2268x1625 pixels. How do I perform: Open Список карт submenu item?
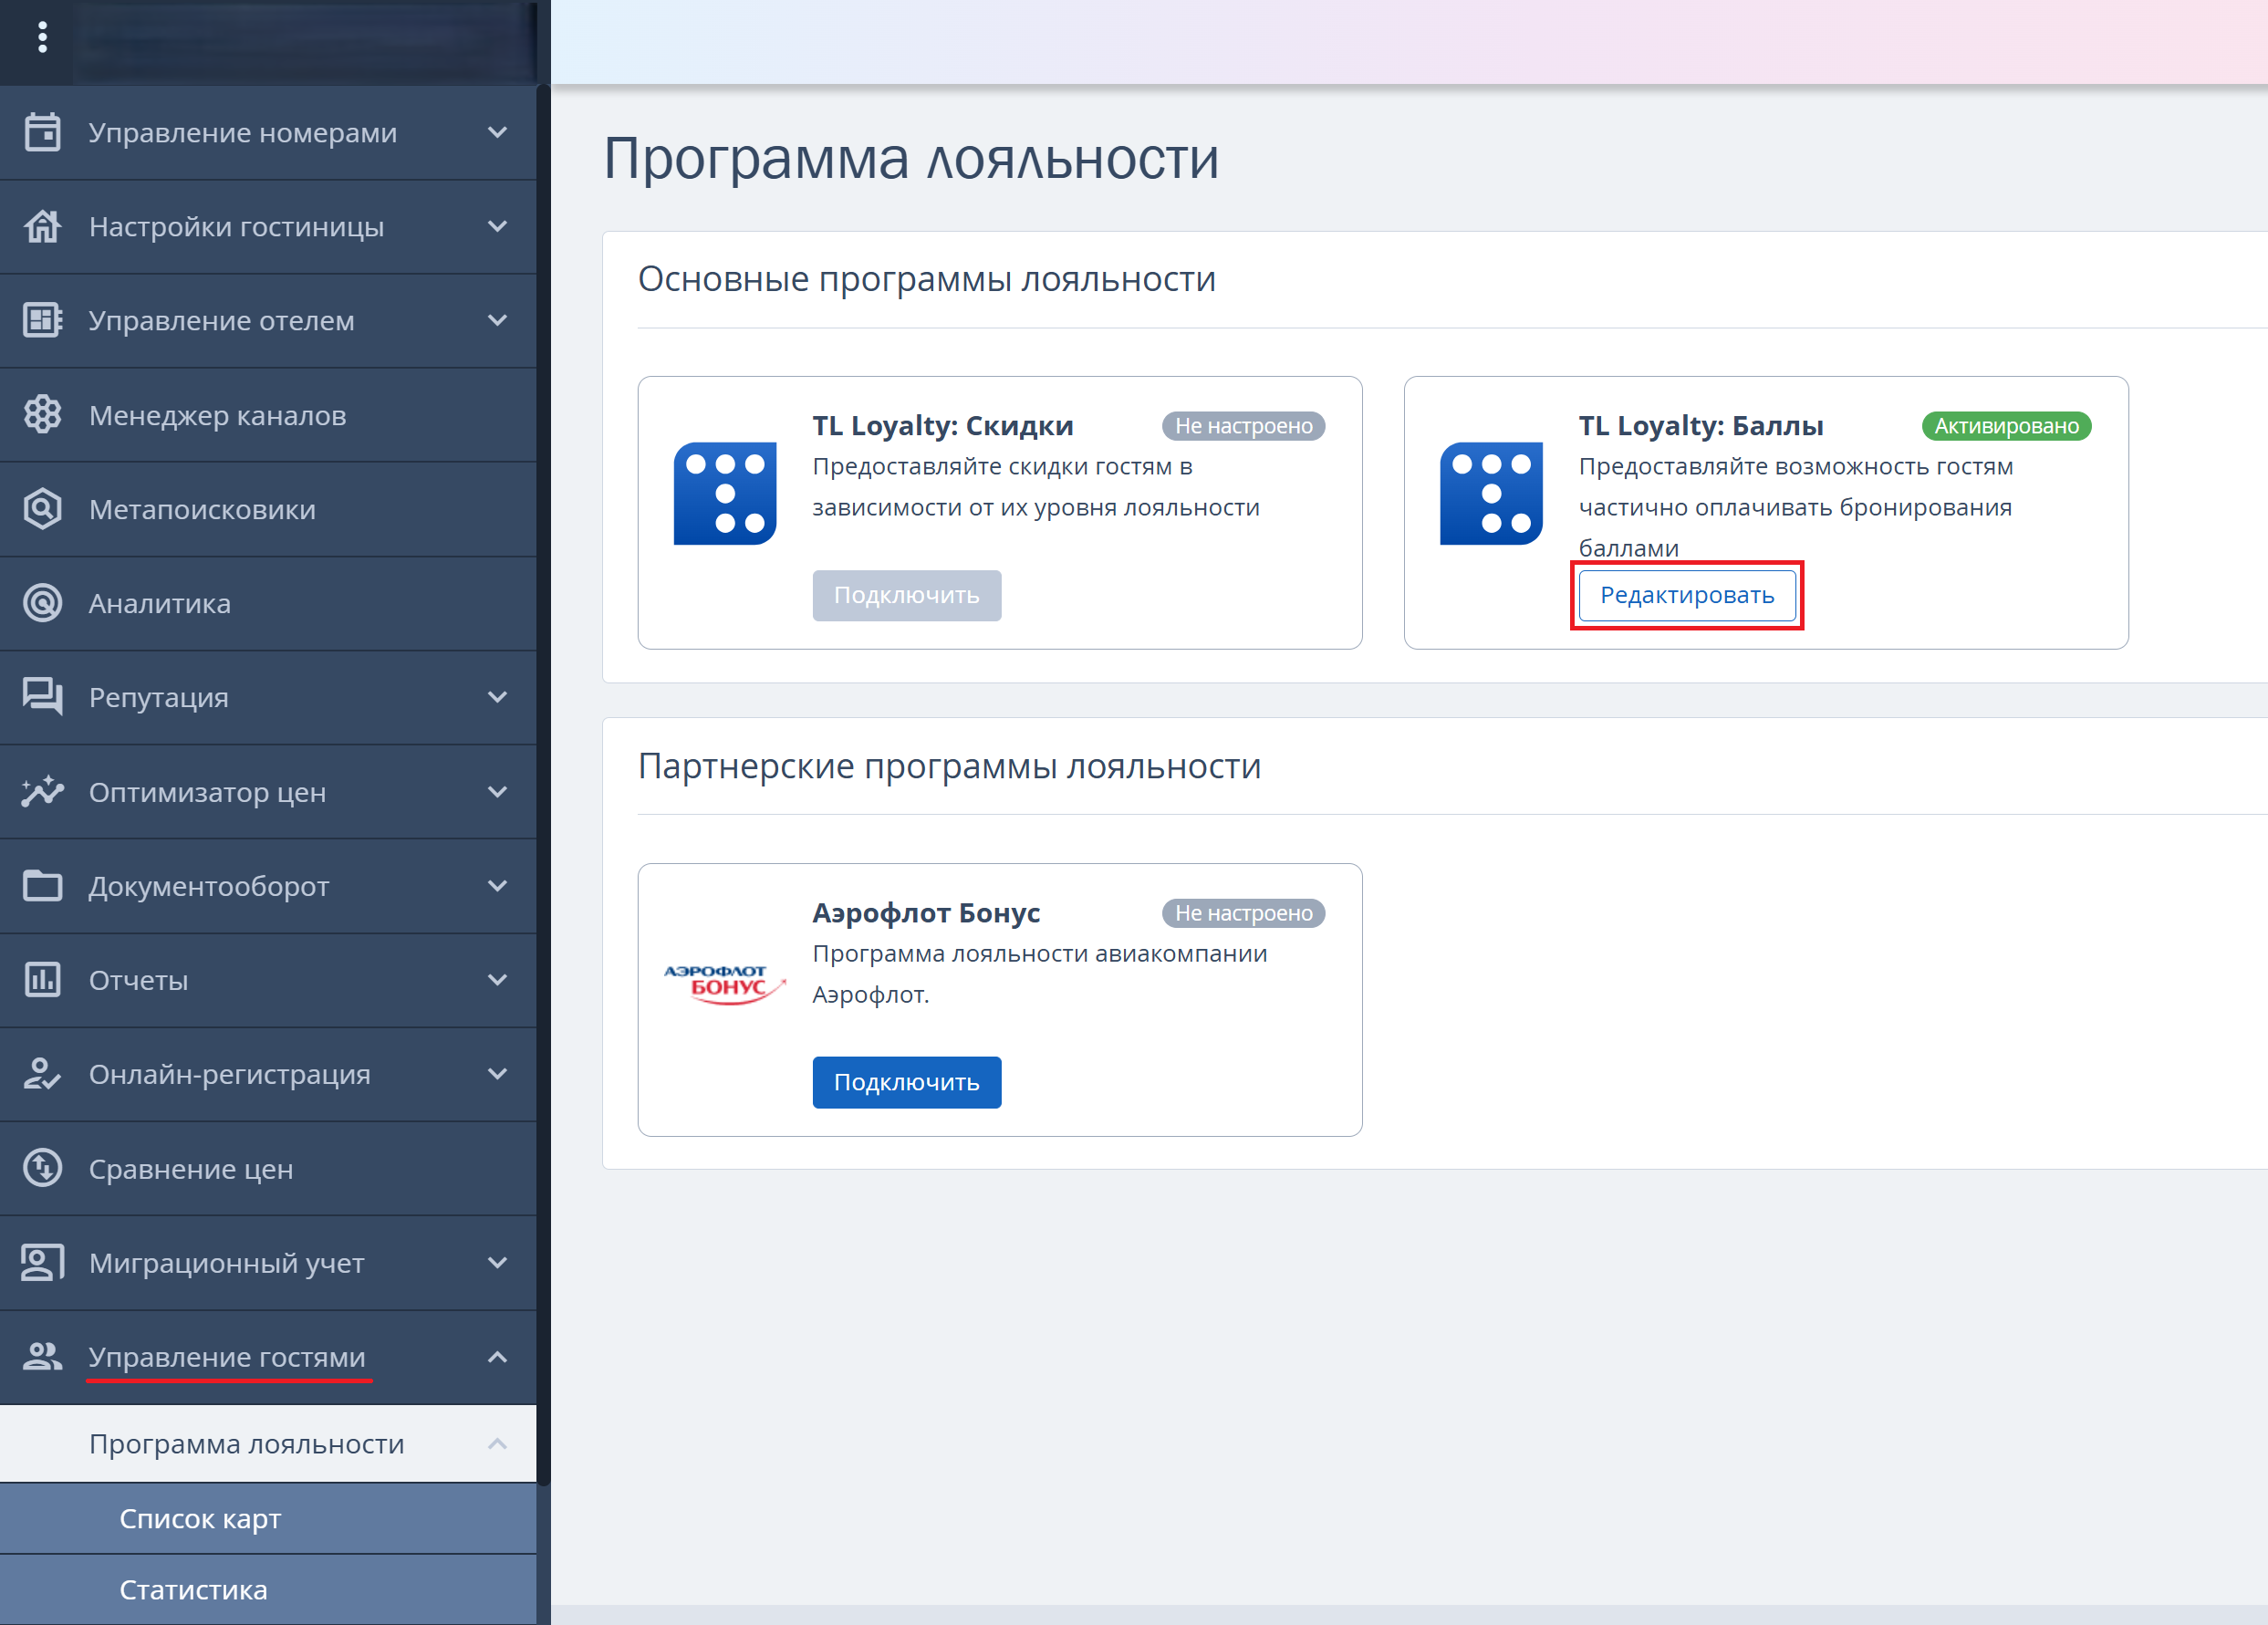point(200,1518)
